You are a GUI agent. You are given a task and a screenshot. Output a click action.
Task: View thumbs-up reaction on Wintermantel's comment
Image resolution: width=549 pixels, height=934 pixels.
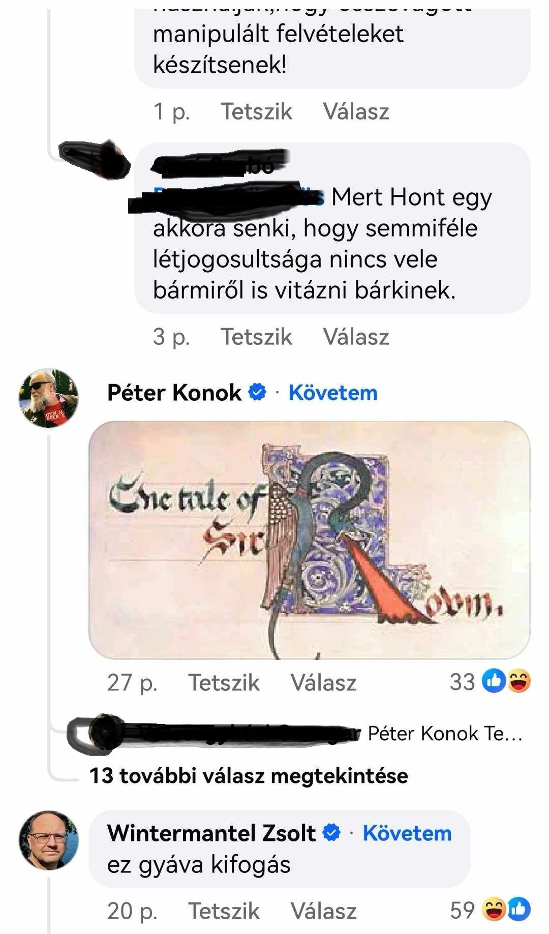[x=518, y=910]
